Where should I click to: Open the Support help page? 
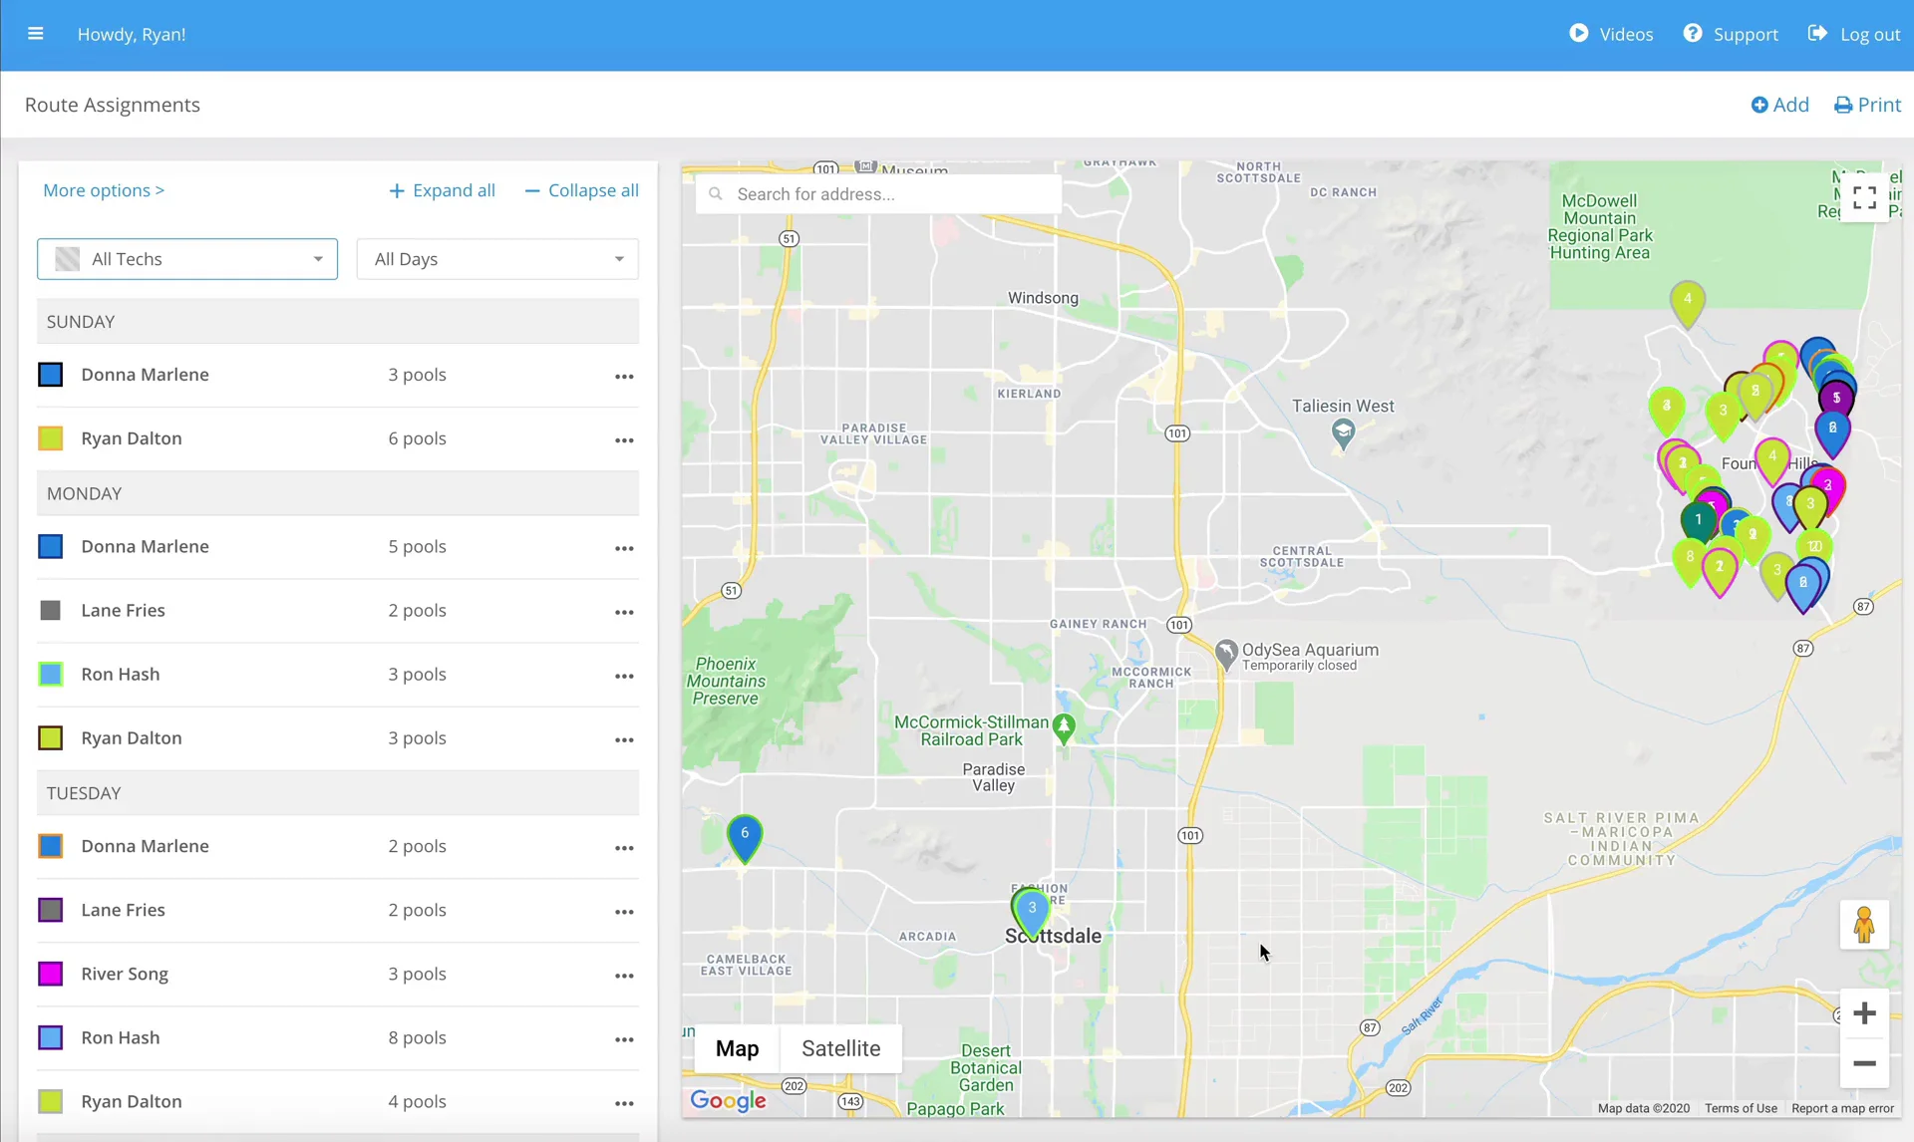(x=1731, y=34)
